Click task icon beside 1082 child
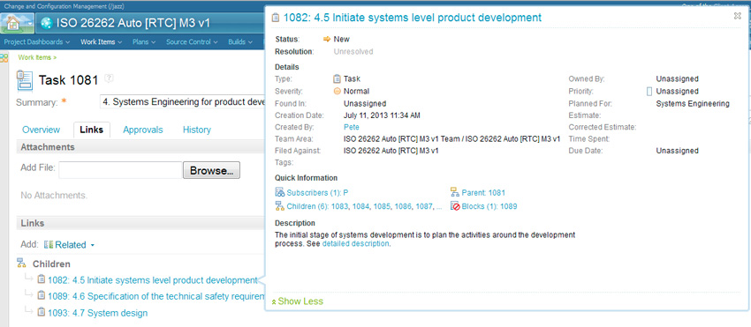This screenshot has height=327, width=751. pos(42,279)
